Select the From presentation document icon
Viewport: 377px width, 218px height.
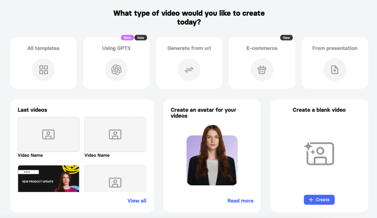point(335,69)
